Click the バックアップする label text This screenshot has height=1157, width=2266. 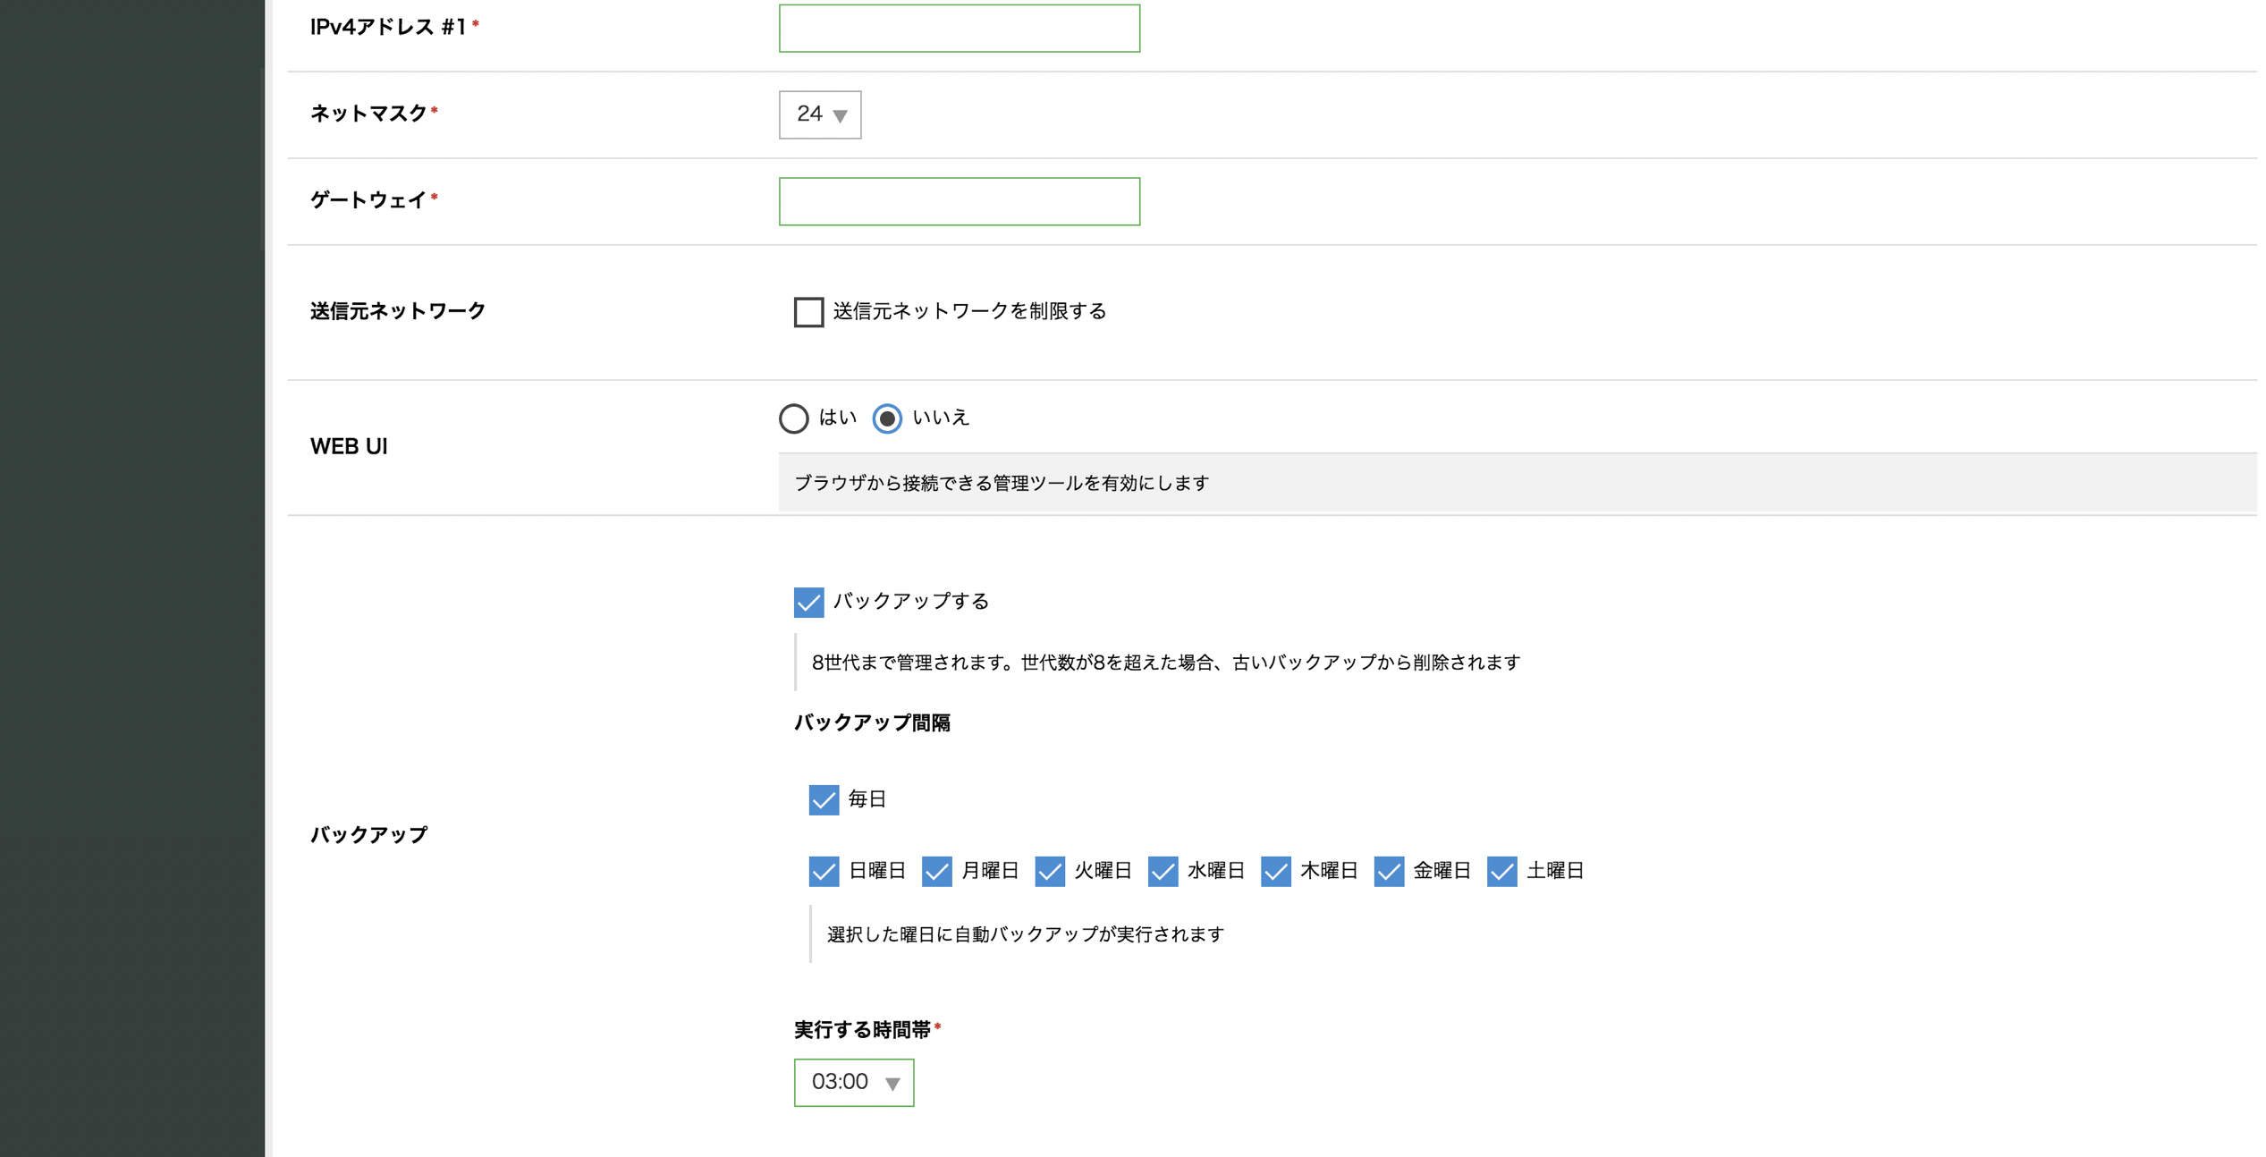[910, 602]
